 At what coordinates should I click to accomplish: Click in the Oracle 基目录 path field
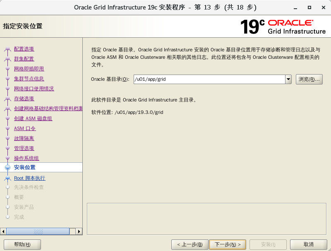tap(209, 79)
